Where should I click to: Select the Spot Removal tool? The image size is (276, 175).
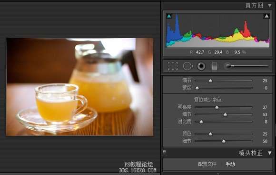pyautogui.click(x=188, y=66)
